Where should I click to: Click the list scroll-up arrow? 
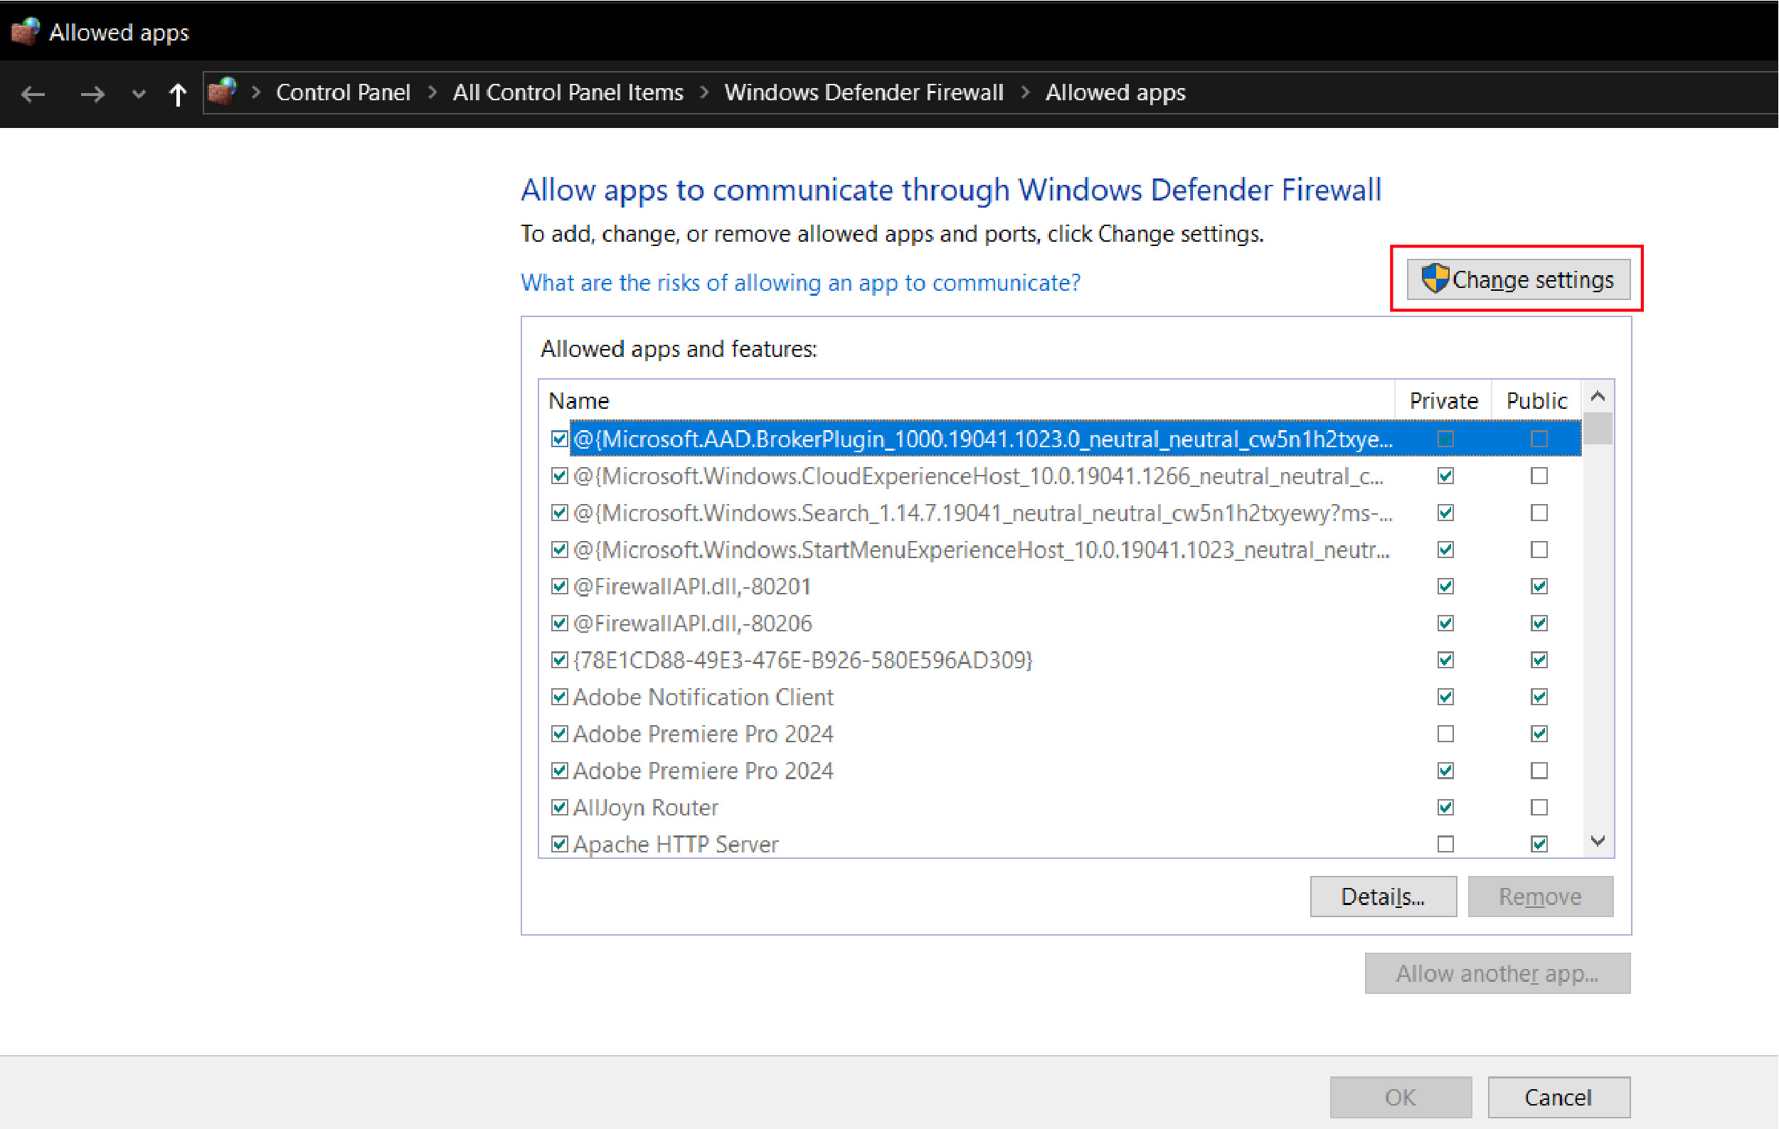pos(1598,397)
